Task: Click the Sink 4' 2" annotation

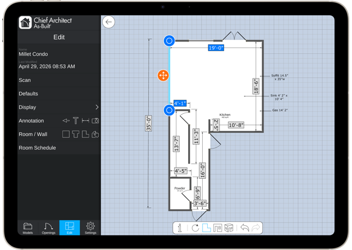Action: tap(279, 97)
